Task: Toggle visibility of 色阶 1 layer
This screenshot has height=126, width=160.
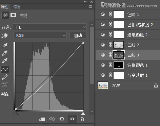Action: tap(103, 15)
